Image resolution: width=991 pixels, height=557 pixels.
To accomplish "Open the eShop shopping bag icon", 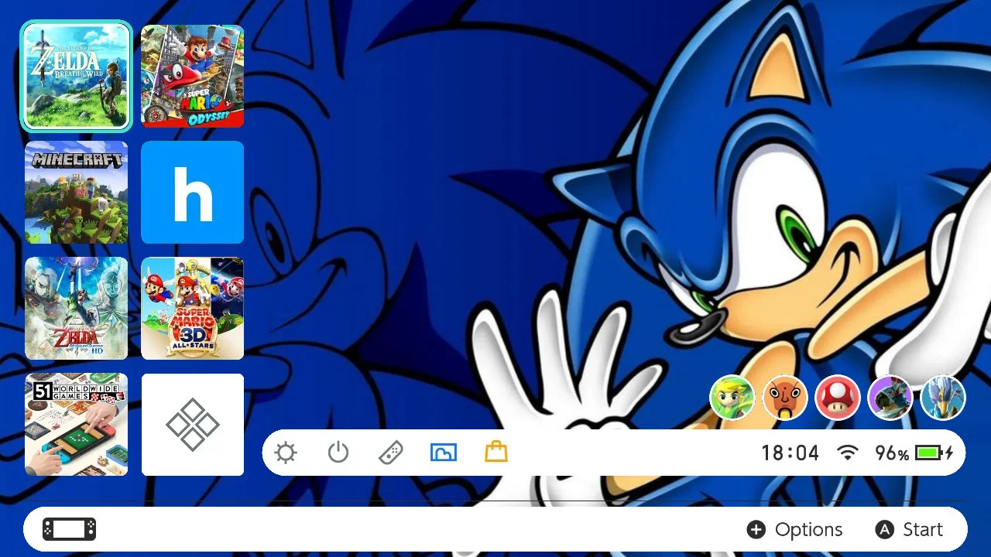I will (x=496, y=452).
